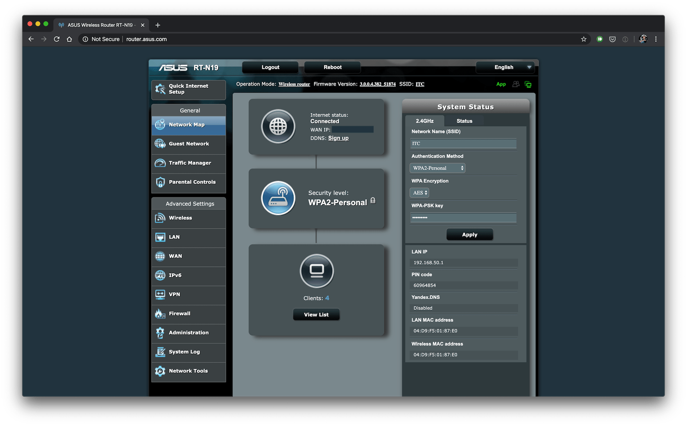Click the Wireless signal icon in sidebar
The image size is (687, 426).
(160, 218)
